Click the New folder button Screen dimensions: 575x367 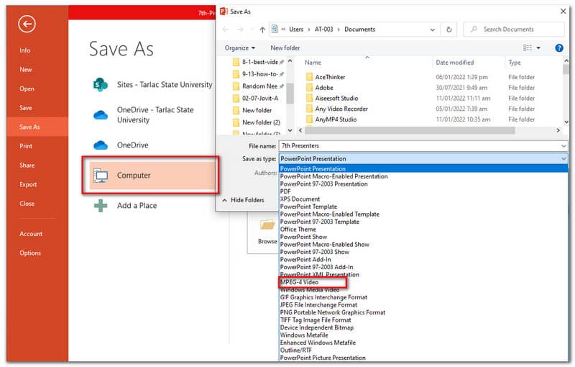coord(285,48)
